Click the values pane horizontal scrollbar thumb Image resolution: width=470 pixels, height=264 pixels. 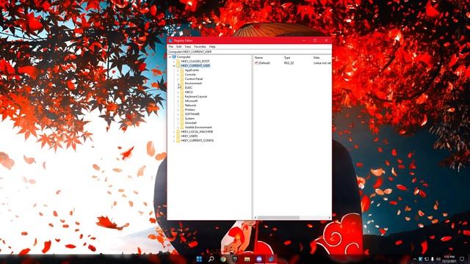tap(278, 218)
